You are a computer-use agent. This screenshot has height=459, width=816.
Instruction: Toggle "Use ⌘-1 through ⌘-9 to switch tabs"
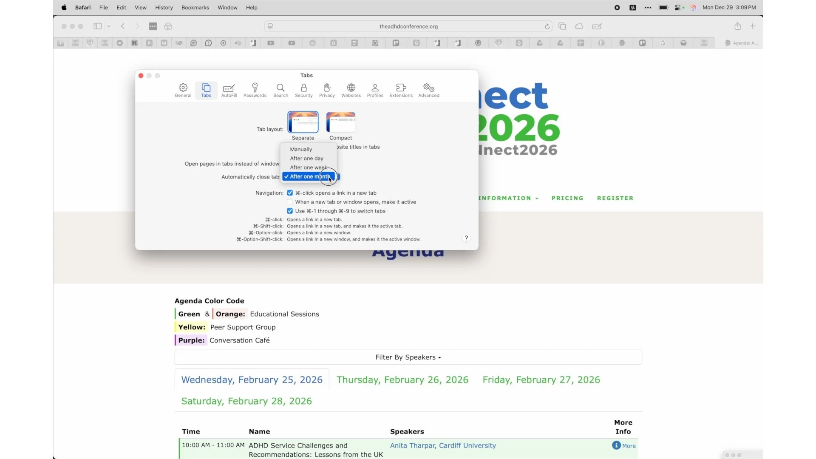coord(290,211)
